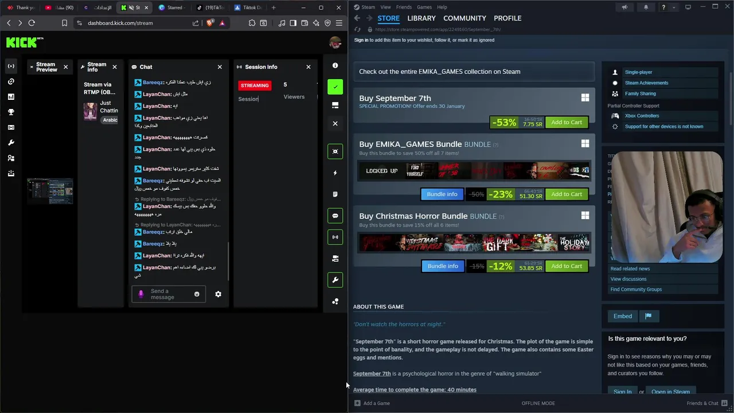Add EMIKA_GAMES Bundle to cart
Screen dimensions: 734x413
pos(567,194)
